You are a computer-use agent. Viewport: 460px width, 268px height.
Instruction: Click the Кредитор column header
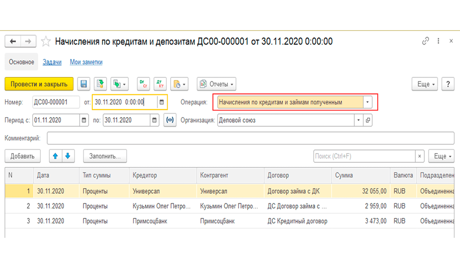(163, 175)
